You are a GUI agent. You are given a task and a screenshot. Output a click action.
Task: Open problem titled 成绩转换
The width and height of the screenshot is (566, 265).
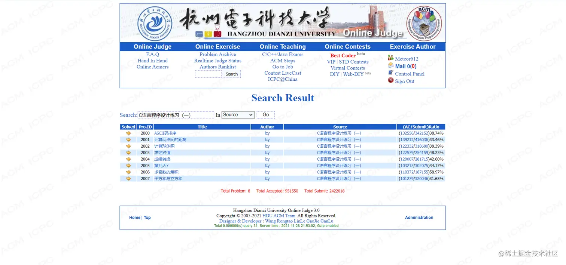[162, 159]
